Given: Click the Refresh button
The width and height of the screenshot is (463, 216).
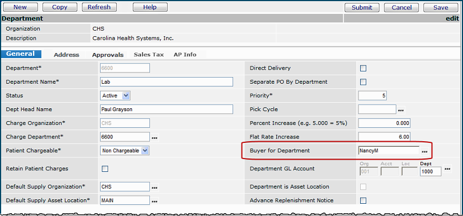Looking at the screenshot, I should point(99,7).
